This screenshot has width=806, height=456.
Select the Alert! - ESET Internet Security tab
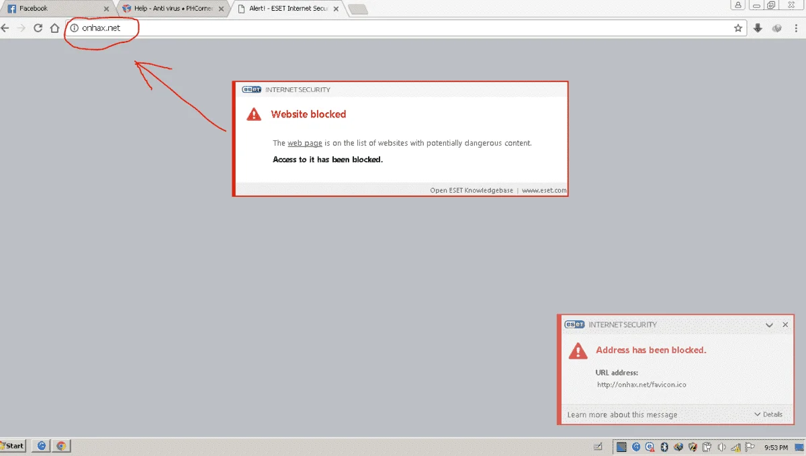tap(289, 9)
